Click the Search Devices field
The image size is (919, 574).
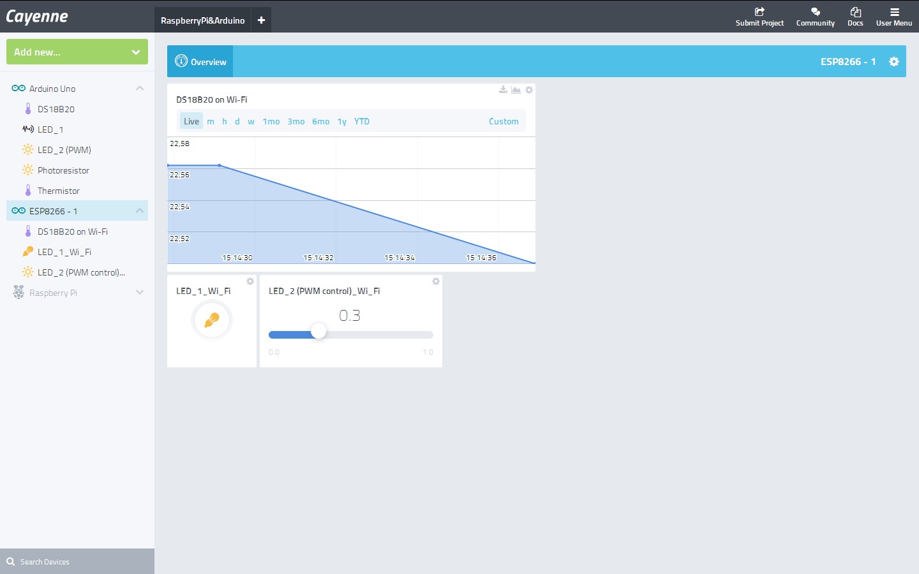(x=77, y=561)
